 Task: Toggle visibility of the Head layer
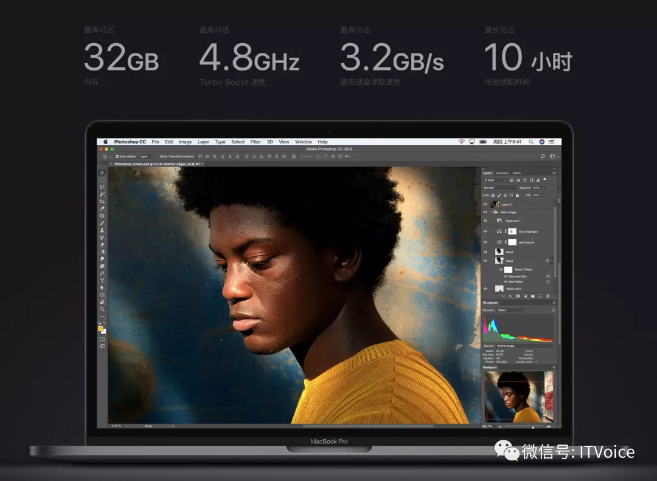[x=485, y=251]
